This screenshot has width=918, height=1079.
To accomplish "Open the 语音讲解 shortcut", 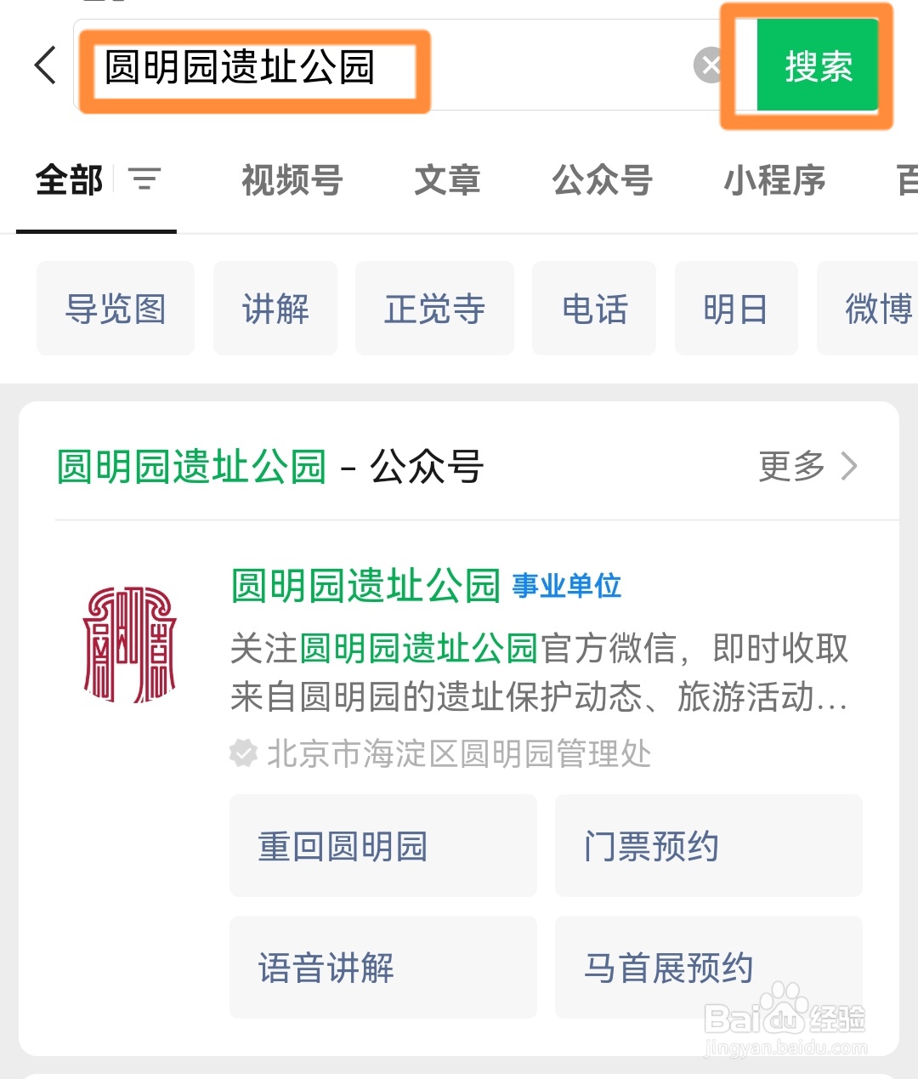I will (x=382, y=968).
